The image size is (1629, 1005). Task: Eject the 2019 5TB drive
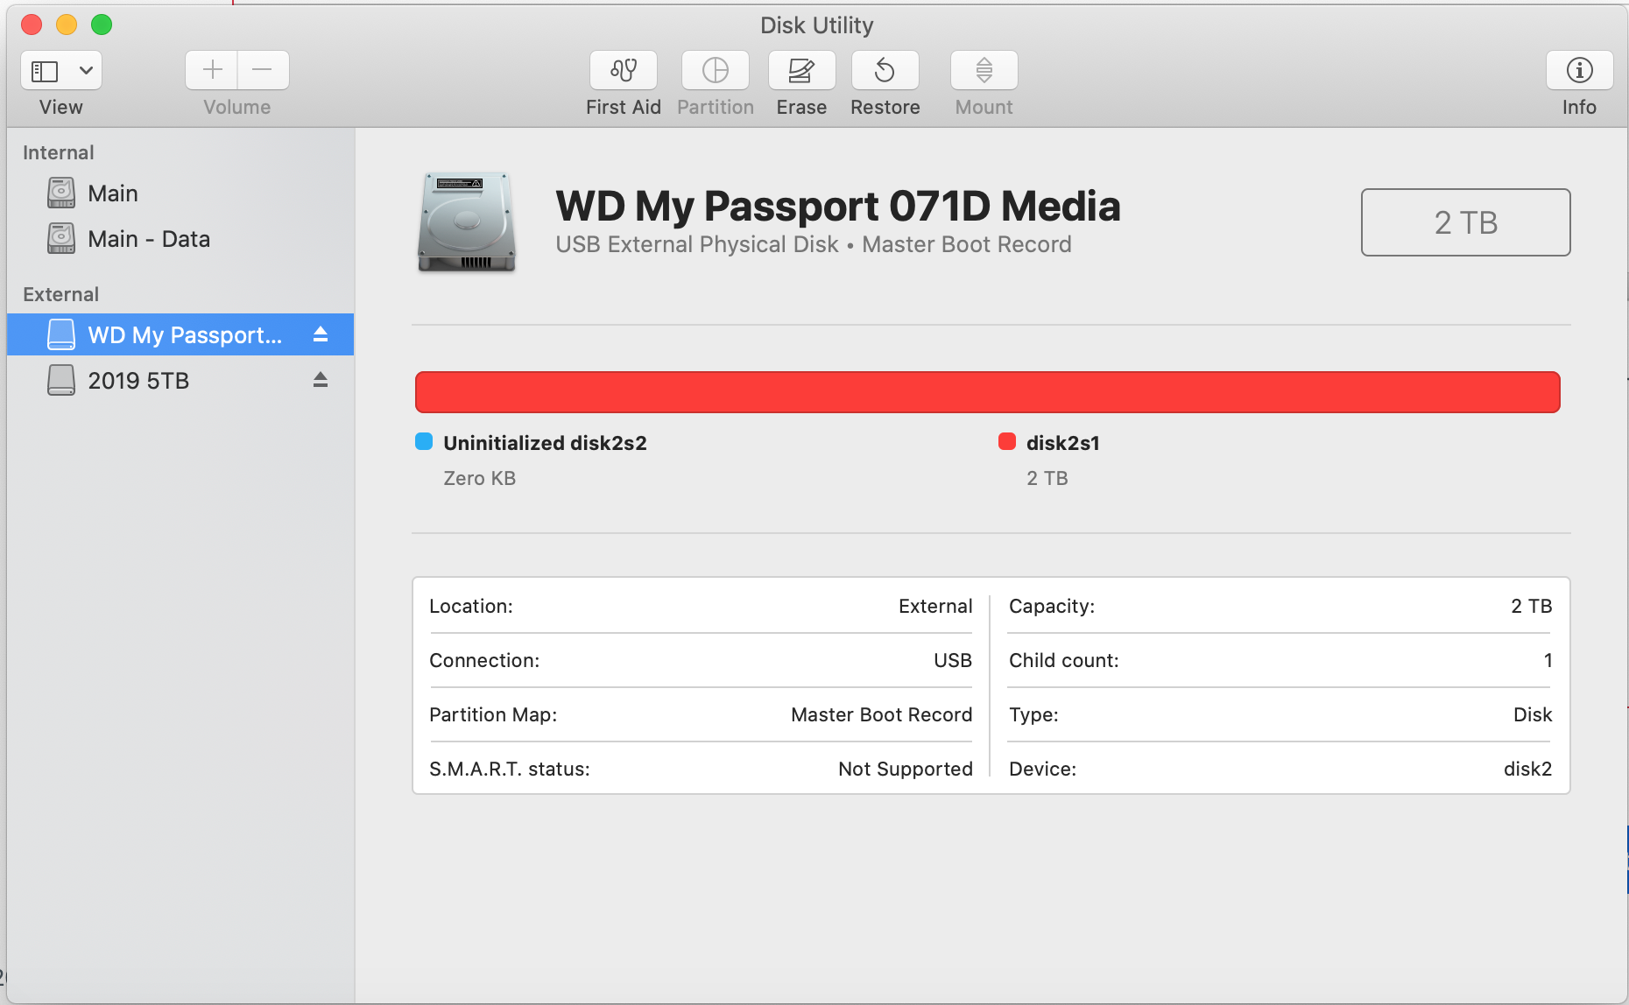(x=321, y=380)
